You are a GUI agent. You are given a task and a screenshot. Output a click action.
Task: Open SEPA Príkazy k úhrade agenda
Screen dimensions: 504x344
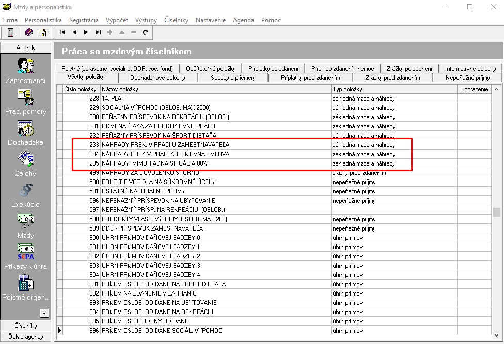click(x=25, y=257)
